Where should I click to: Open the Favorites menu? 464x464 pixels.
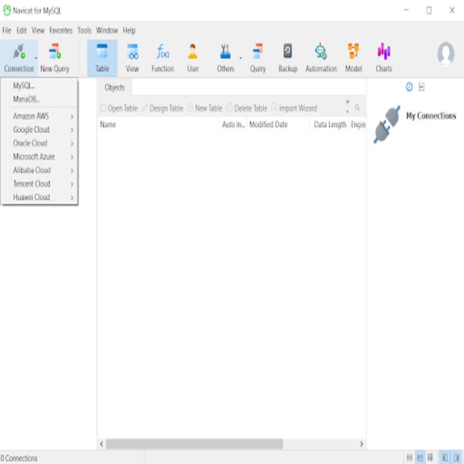tap(61, 30)
